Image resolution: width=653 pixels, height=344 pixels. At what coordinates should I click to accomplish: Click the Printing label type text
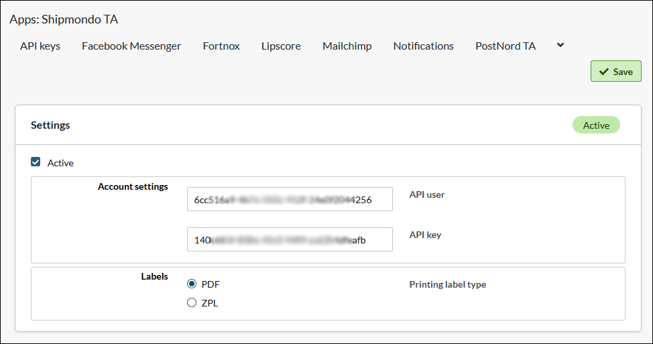[447, 284]
